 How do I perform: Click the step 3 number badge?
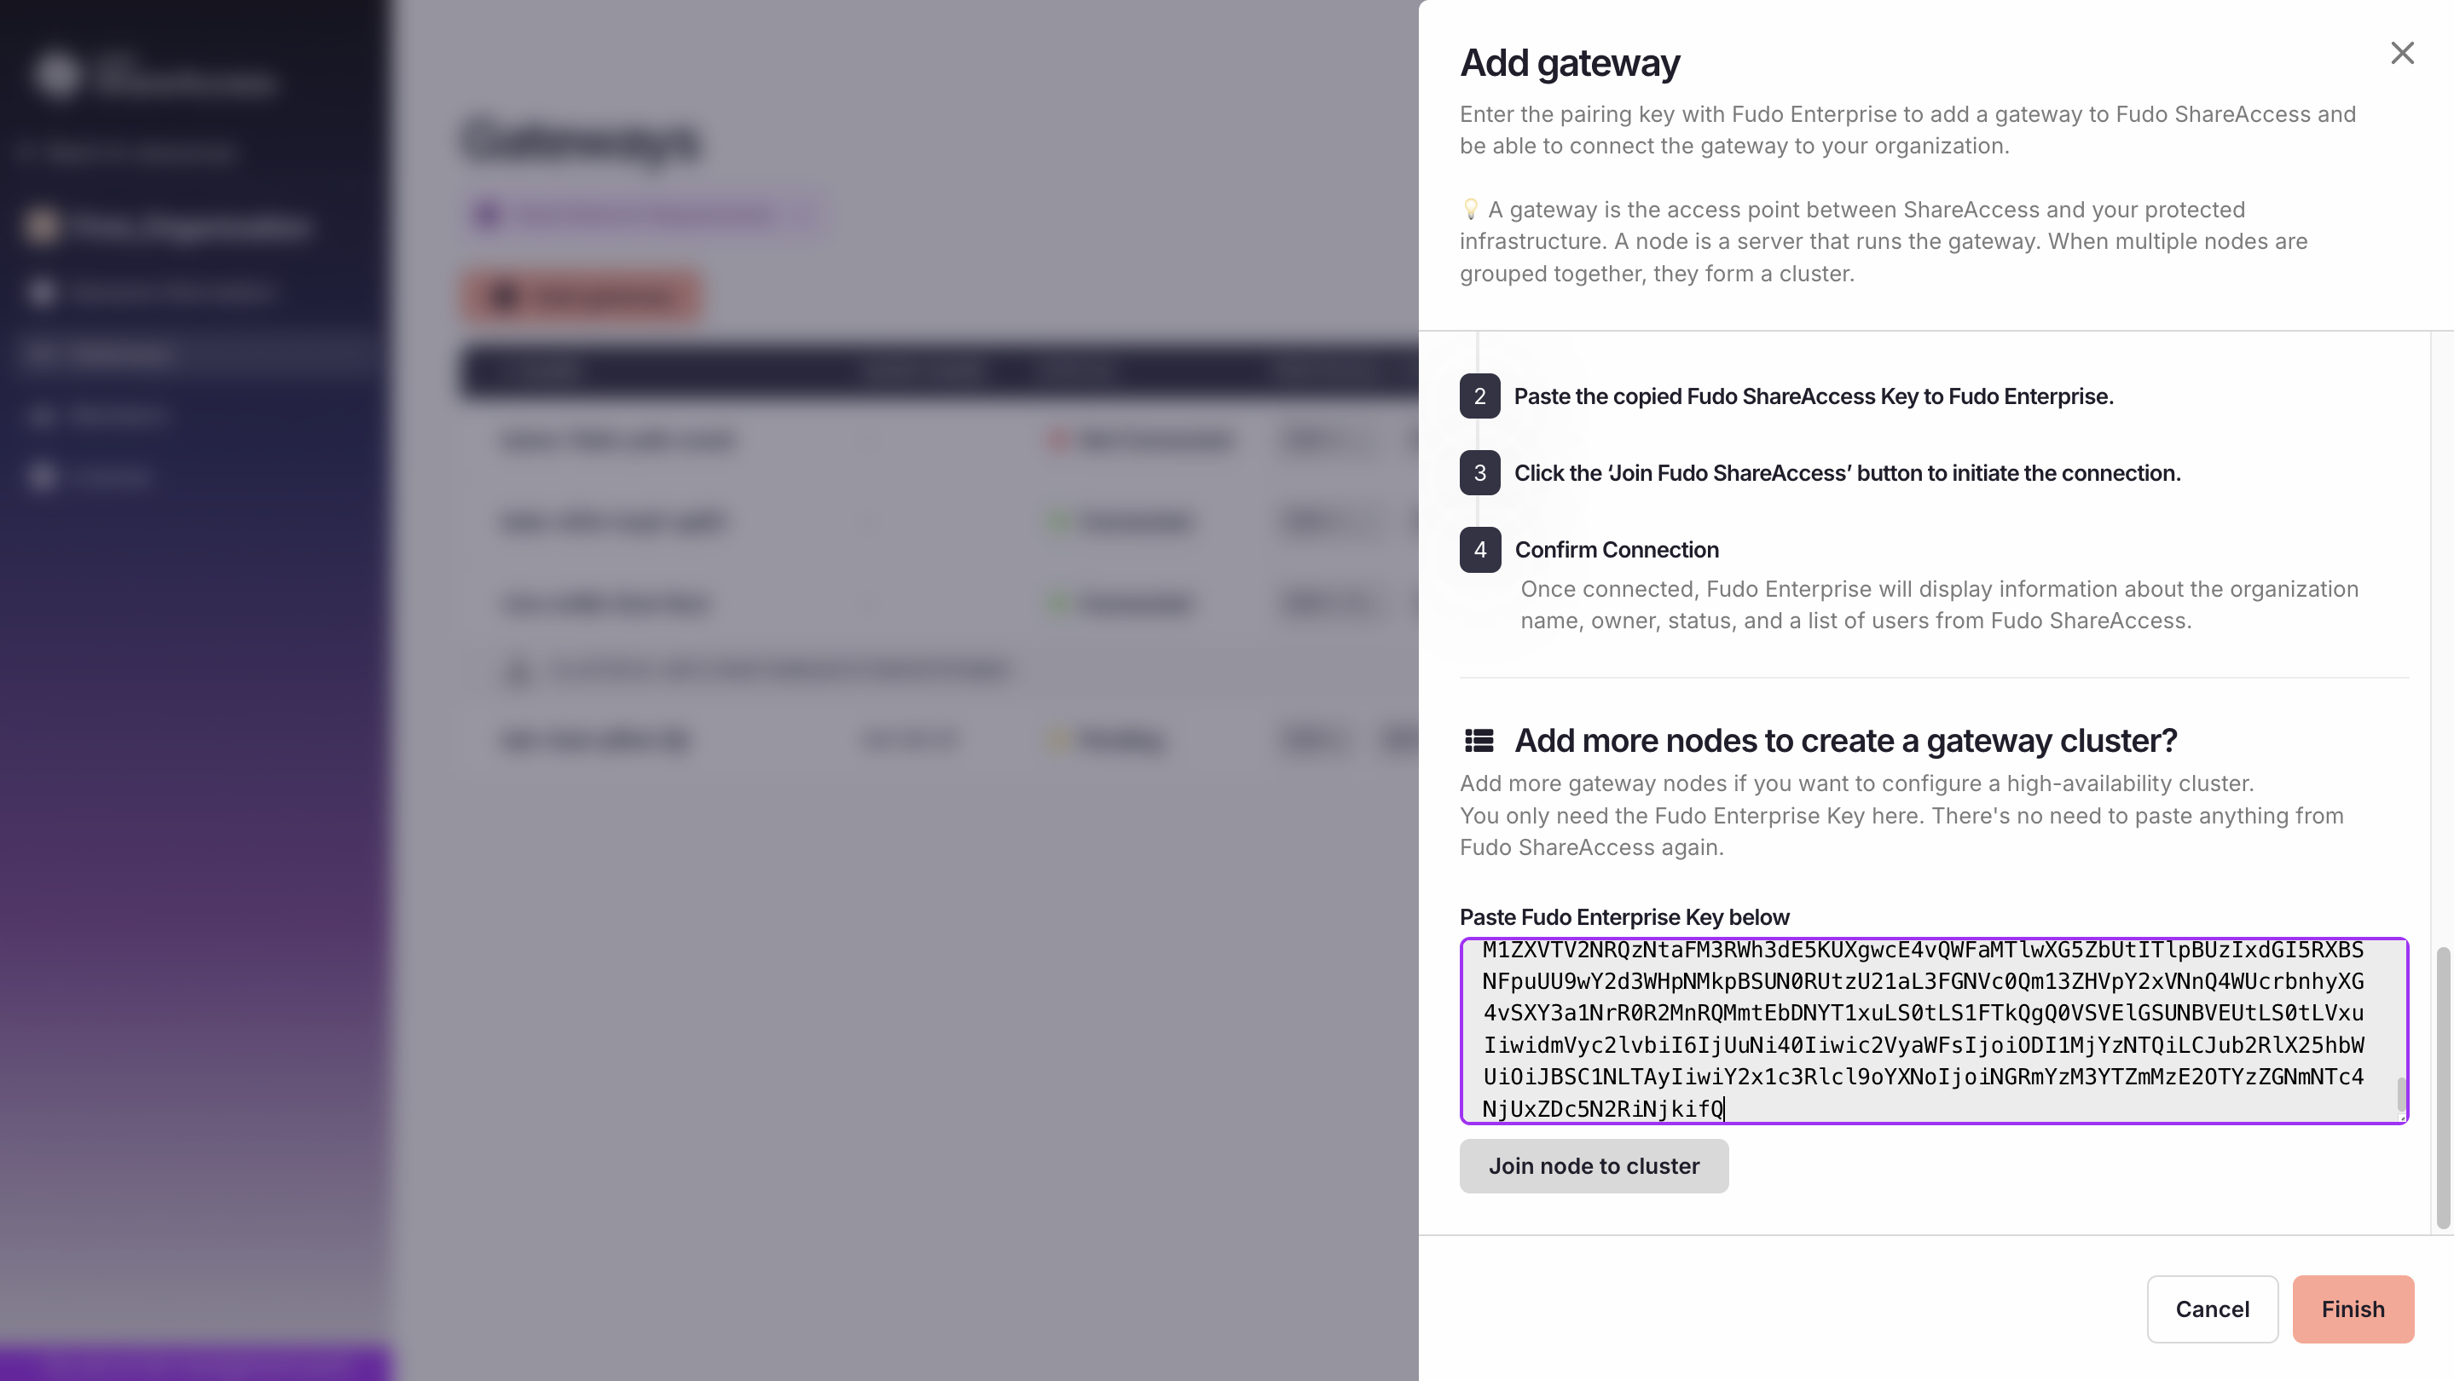pyautogui.click(x=1479, y=473)
